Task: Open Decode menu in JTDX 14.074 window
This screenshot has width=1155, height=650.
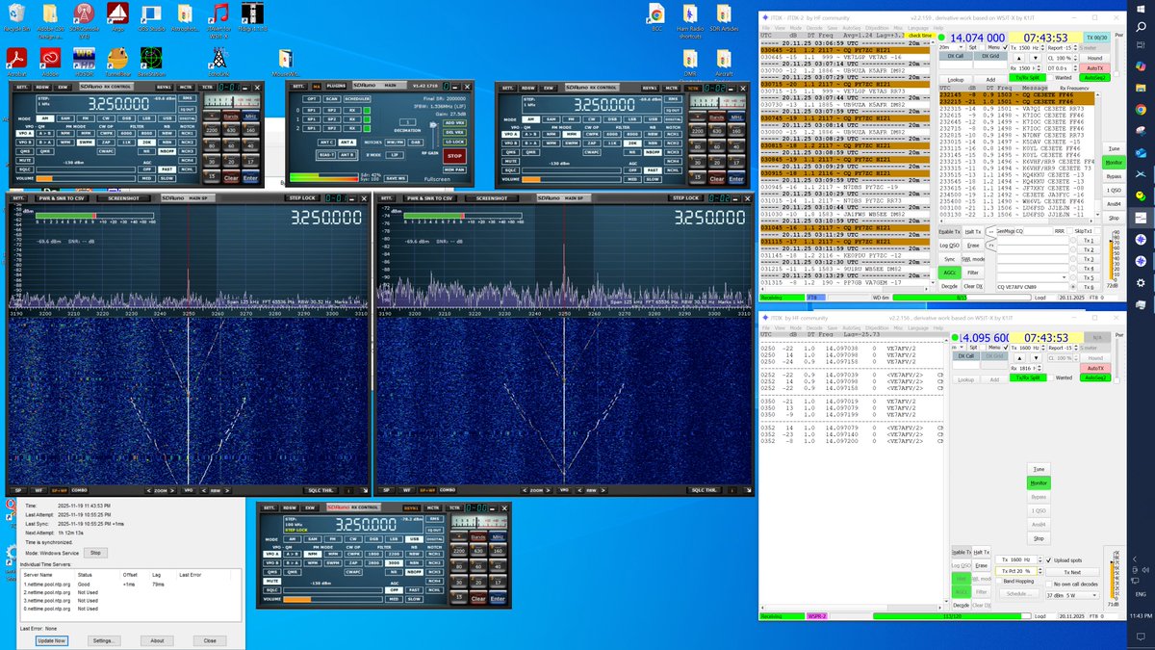Action: [x=814, y=29]
